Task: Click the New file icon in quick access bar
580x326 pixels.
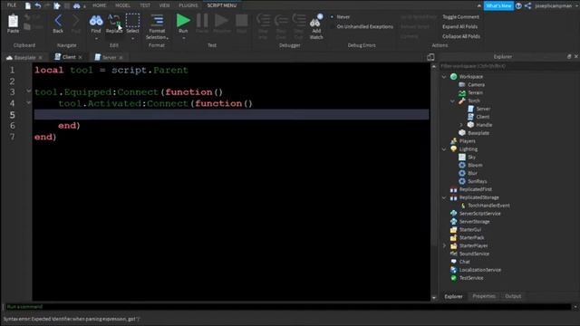Action: pyautogui.click(x=28, y=5)
